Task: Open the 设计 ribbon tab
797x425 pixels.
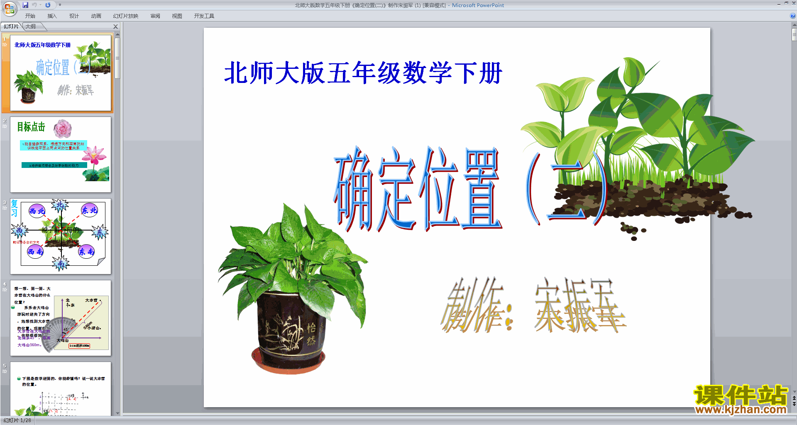Action: 74,16
